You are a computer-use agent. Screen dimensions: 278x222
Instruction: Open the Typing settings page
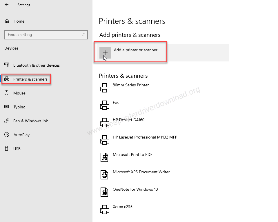19,107
